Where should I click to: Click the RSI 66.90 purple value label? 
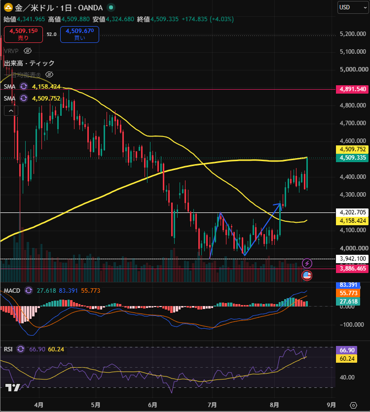[x=347, y=350]
